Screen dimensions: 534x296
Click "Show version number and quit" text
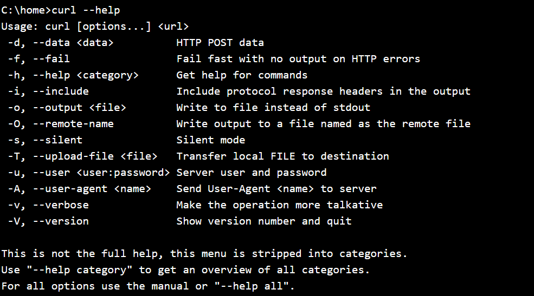pos(264,221)
